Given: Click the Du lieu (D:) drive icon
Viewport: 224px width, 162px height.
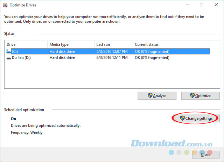Looking at the screenshot, I should click(x=8, y=58).
